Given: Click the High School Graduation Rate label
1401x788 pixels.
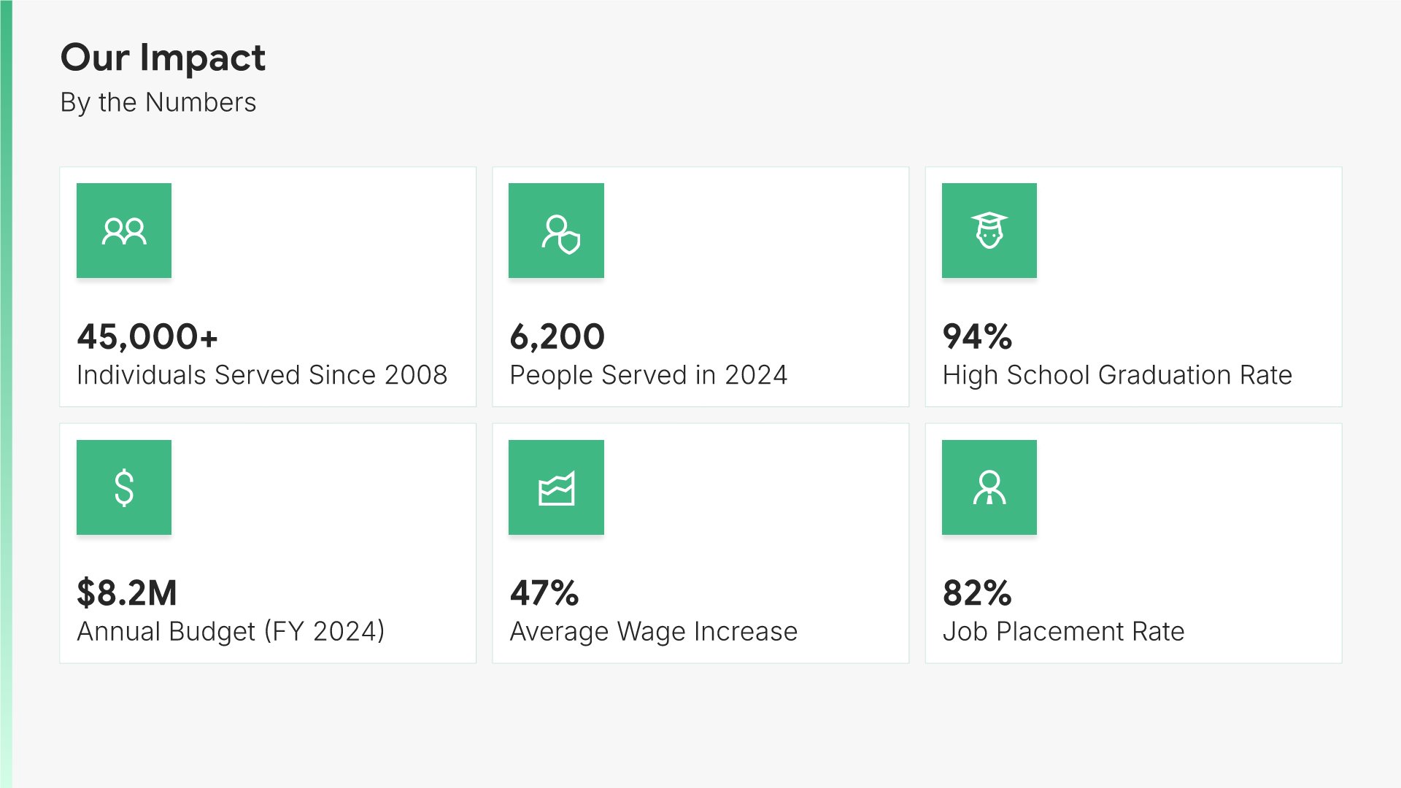Looking at the screenshot, I should point(1117,375).
